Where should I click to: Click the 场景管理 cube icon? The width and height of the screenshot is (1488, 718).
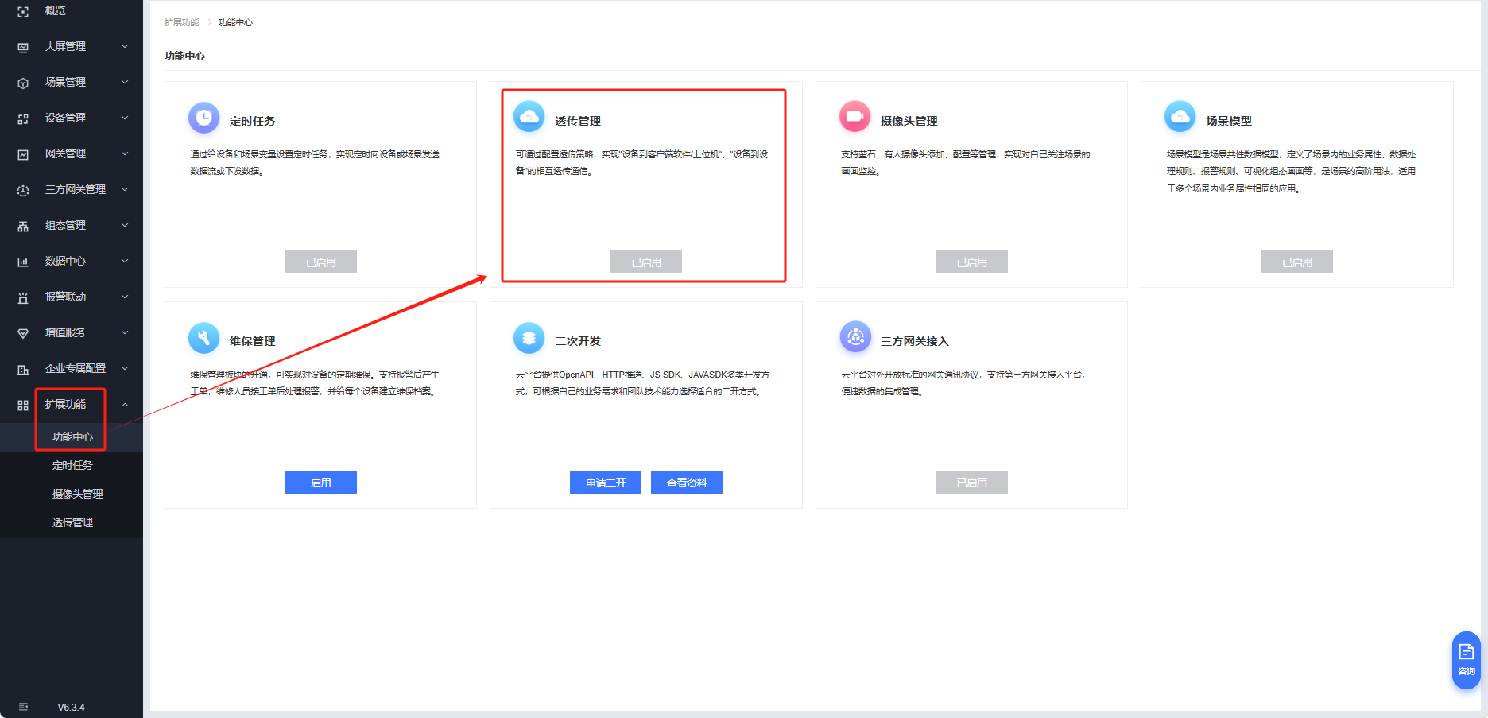[x=23, y=83]
